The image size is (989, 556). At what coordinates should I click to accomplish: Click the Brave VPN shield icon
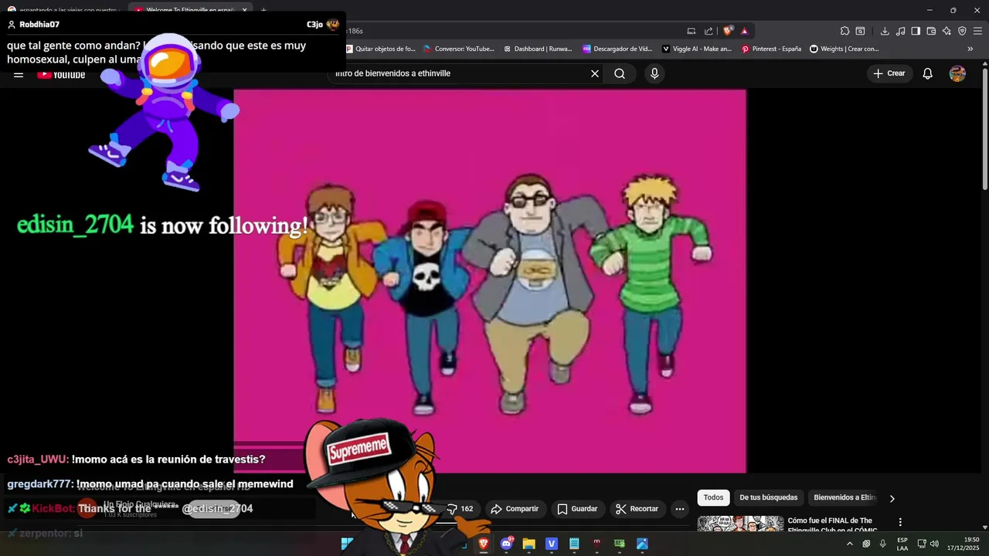[x=962, y=31]
